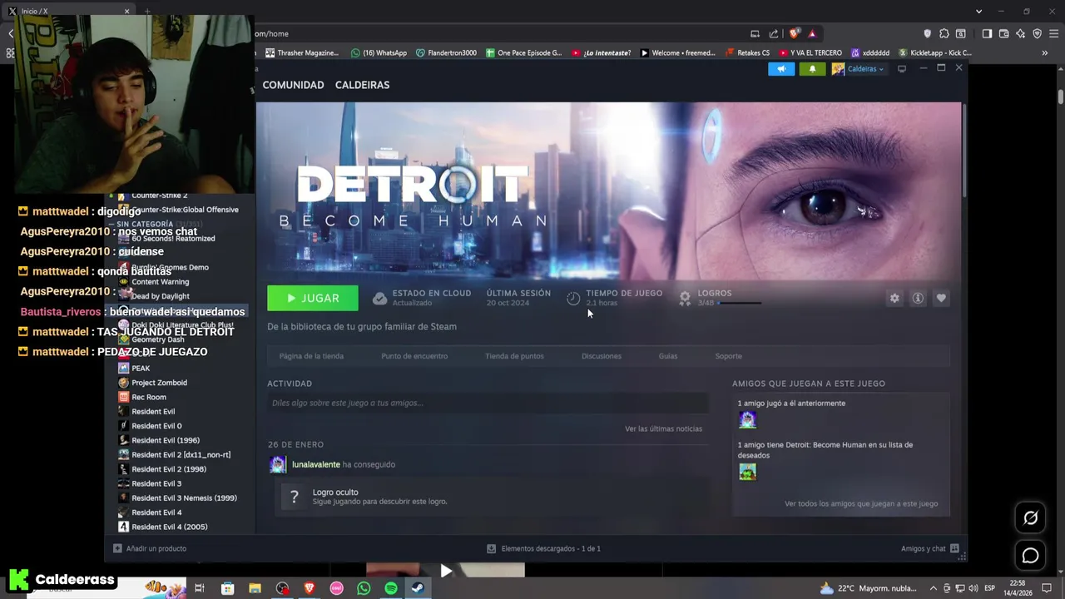Click lunalavalente avatar in activity feed
This screenshot has height=599, width=1065.
click(278, 464)
